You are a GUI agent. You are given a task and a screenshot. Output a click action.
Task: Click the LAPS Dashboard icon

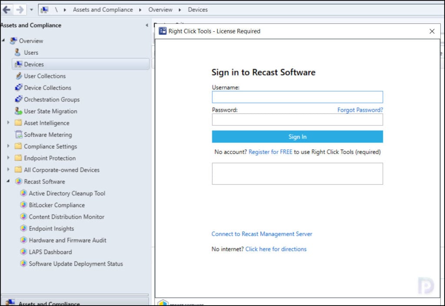coord(23,252)
